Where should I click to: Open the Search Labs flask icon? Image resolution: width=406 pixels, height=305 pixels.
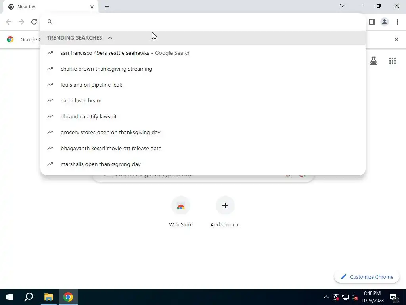click(373, 61)
